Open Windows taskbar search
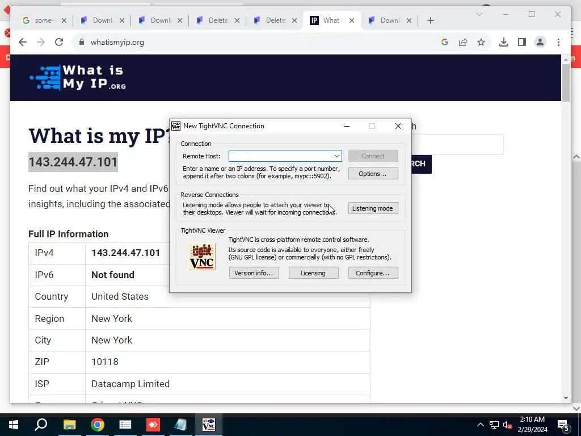The height and width of the screenshot is (436, 581). pyautogui.click(x=41, y=425)
